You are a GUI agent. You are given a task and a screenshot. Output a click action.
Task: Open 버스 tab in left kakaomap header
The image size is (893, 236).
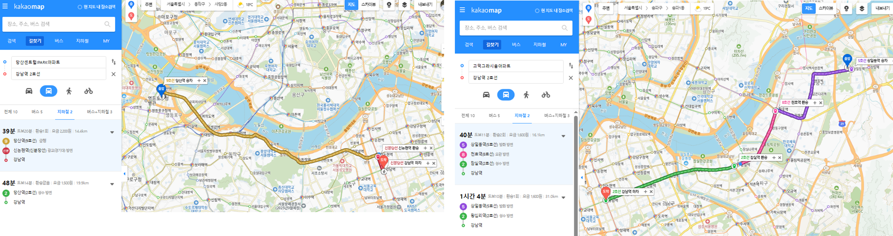click(x=59, y=41)
